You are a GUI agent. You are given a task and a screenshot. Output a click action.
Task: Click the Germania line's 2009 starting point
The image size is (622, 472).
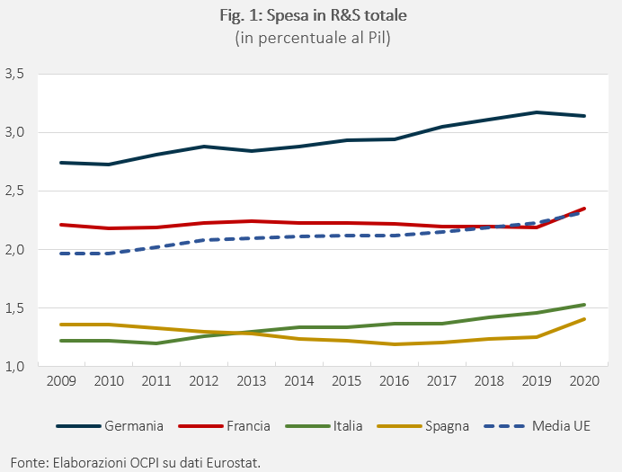(x=61, y=163)
